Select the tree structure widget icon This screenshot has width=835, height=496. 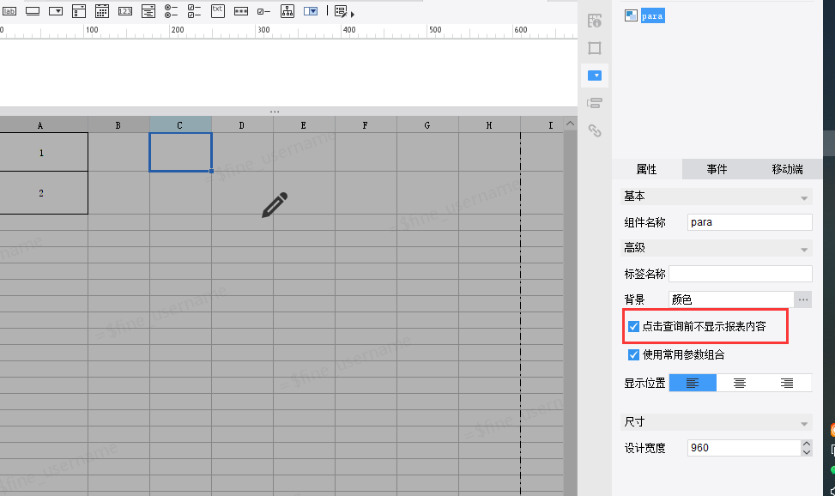[x=287, y=12]
